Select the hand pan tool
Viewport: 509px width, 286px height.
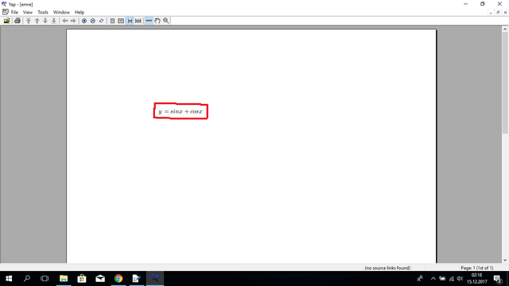pyautogui.click(x=157, y=21)
